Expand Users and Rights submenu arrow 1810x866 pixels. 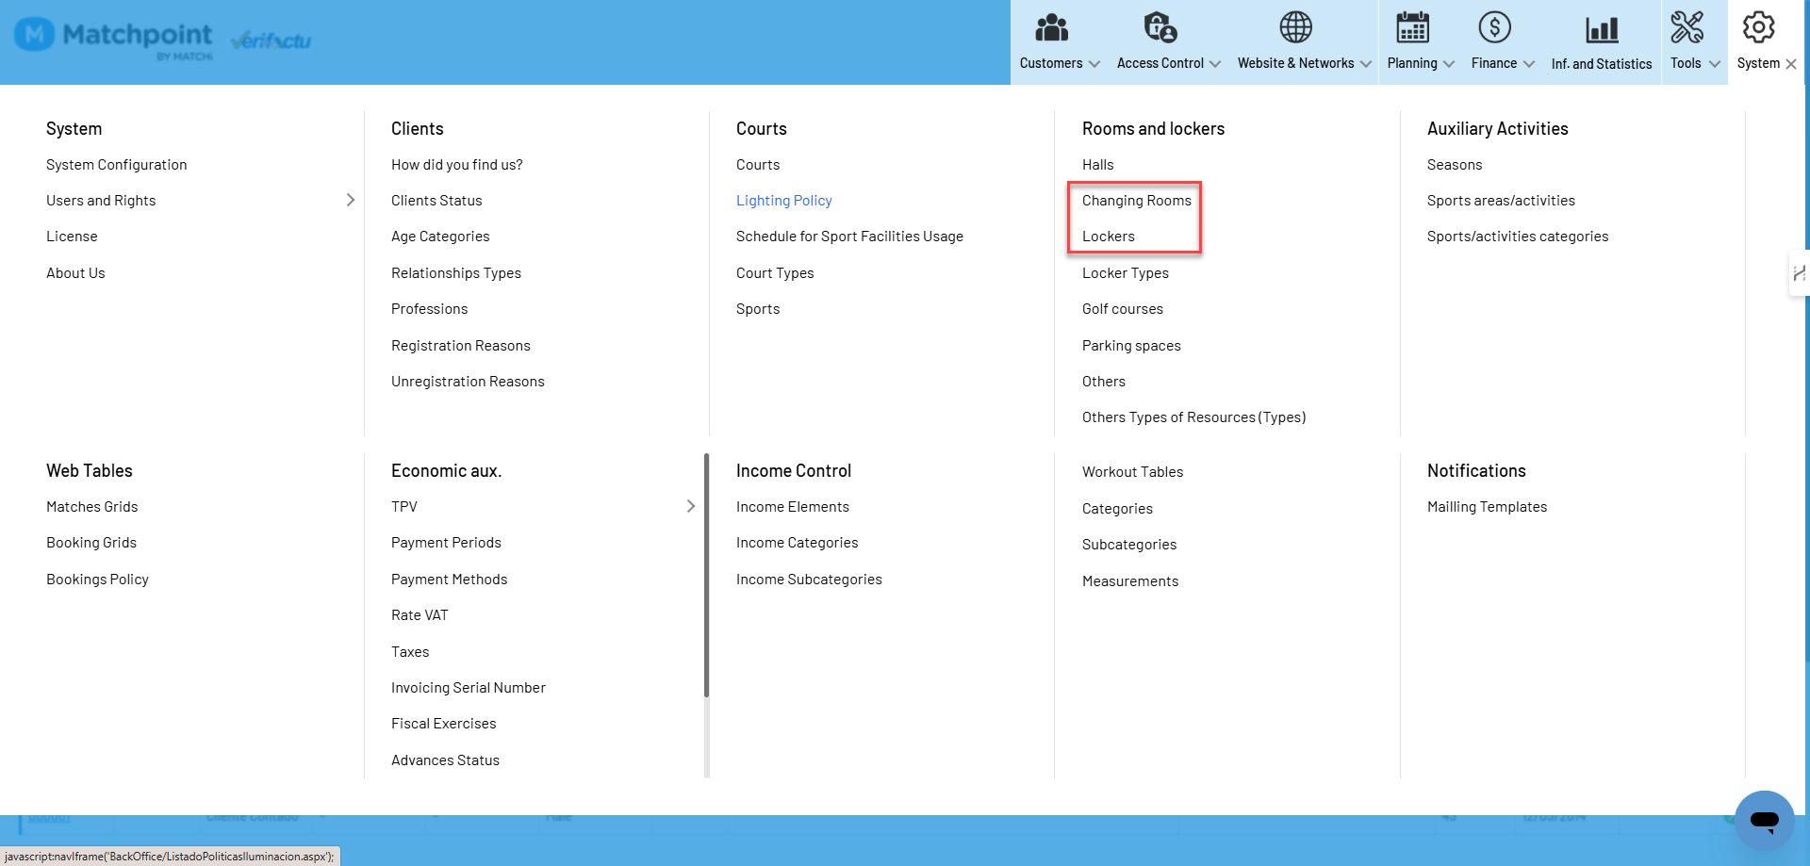350,200
